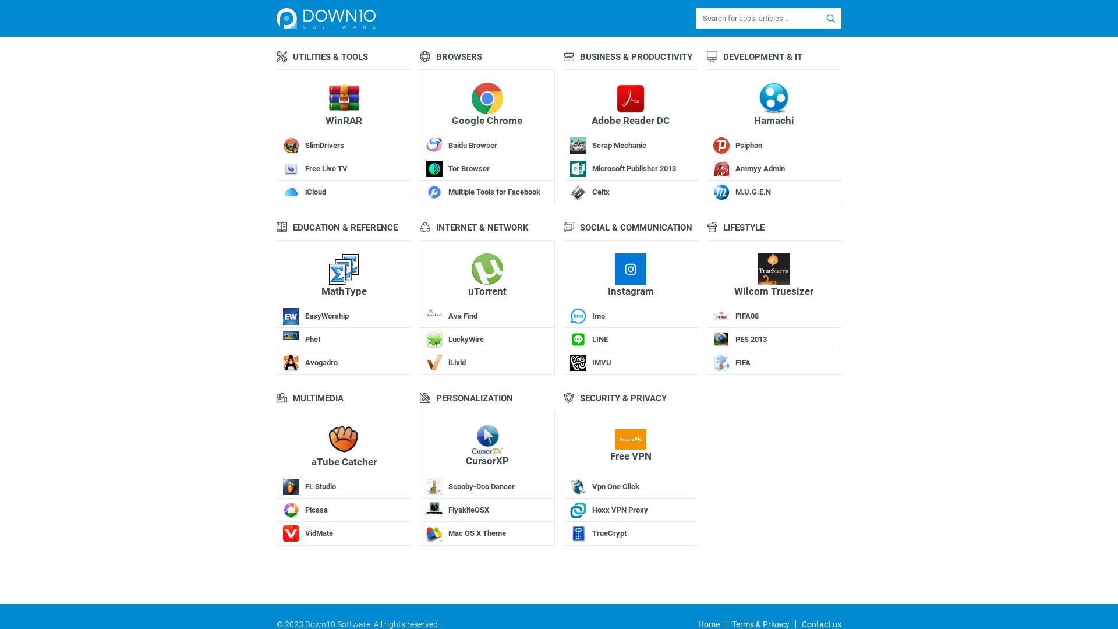Open the Personalization category heading

tap(475, 398)
